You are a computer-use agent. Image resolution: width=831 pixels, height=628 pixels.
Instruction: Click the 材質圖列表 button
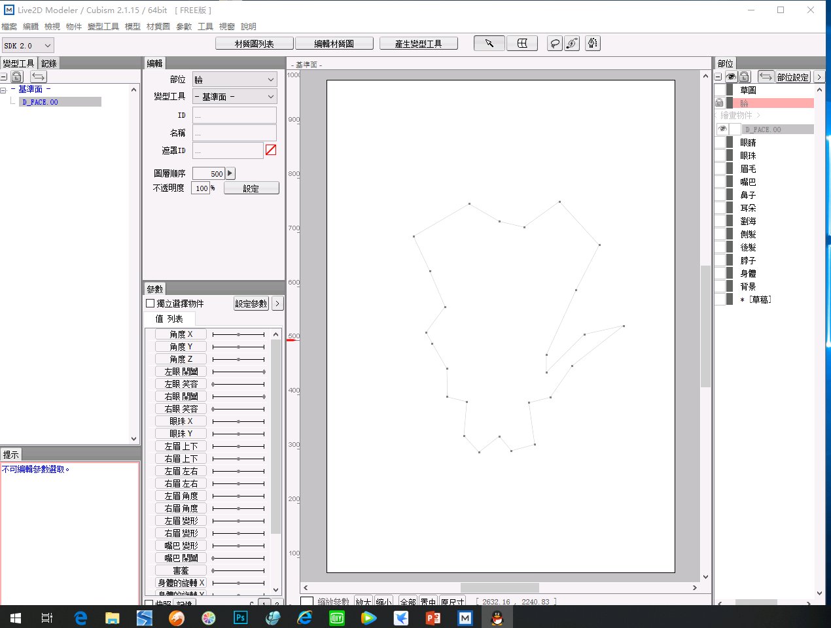[x=255, y=43]
